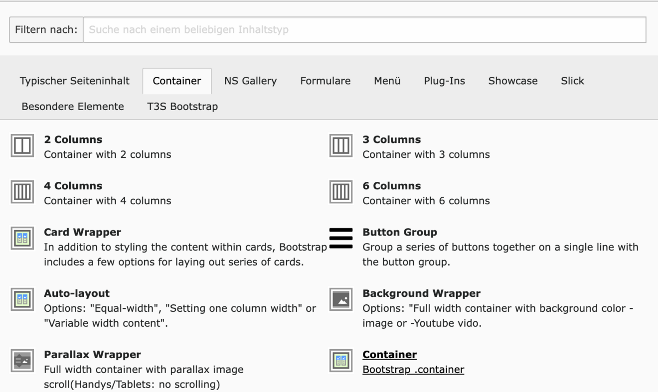Choose the Background Wrapper image icon
Image resolution: width=658 pixels, height=392 pixels.
(341, 300)
